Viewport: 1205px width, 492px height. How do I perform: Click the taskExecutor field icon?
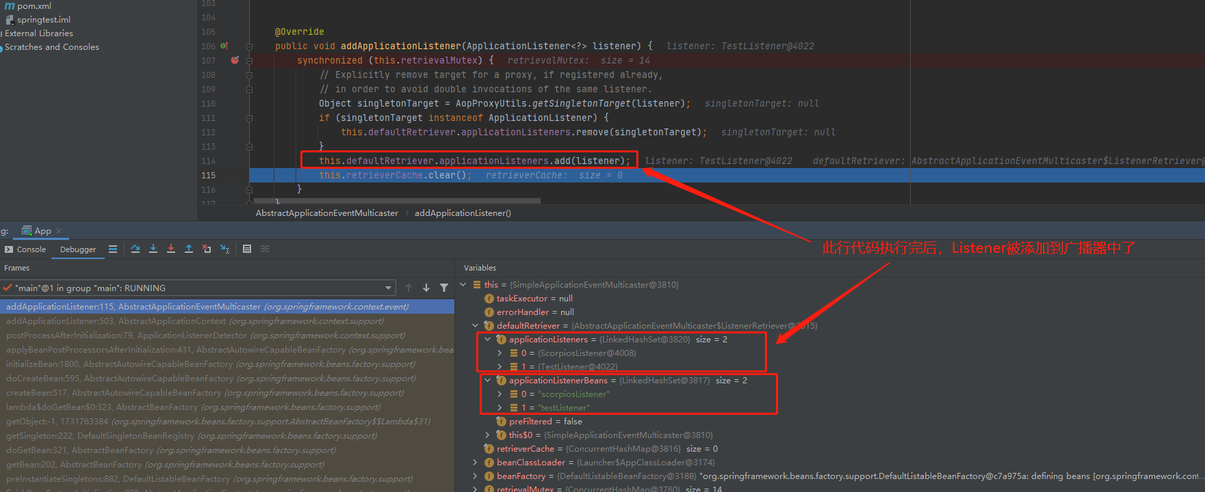pyautogui.click(x=489, y=299)
